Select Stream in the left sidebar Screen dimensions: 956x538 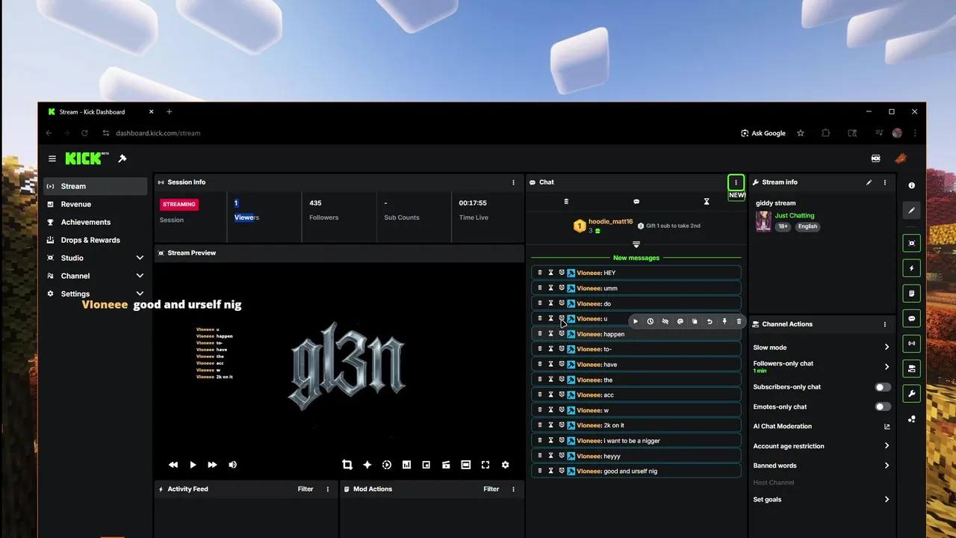pyautogui.click(x=95, y=186)
